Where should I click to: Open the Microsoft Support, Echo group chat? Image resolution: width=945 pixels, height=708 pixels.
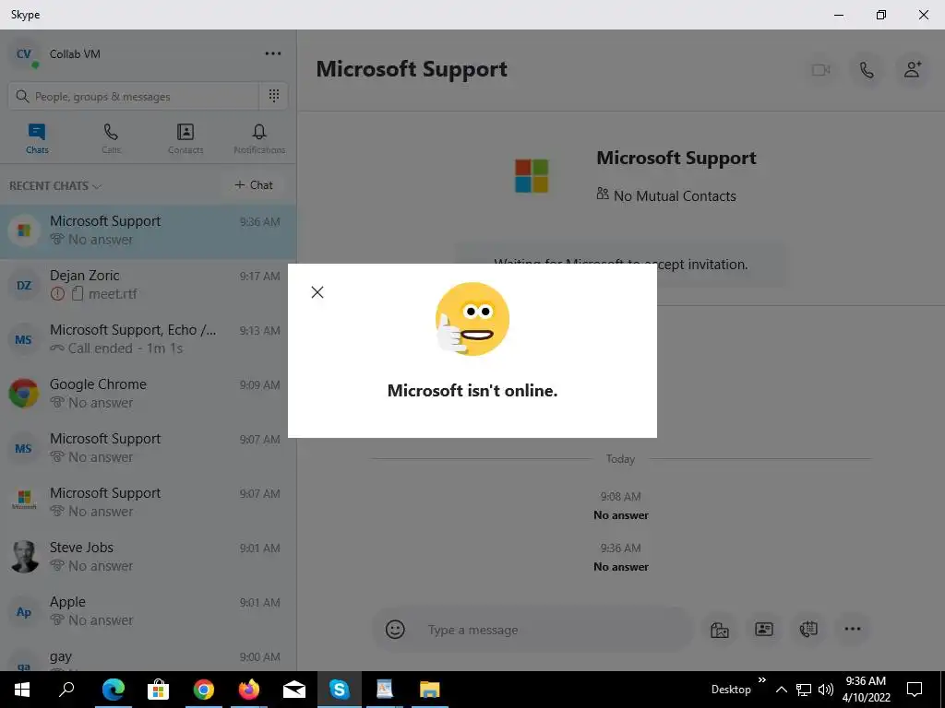coord(149,339)
